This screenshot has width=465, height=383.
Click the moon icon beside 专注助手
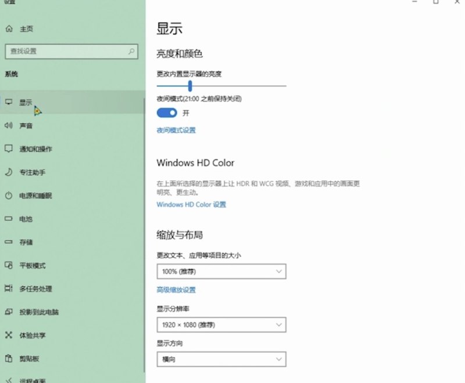click(x=9, y=172)
